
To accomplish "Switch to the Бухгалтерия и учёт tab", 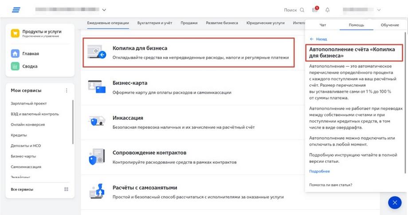I will [x=155, y=23].
